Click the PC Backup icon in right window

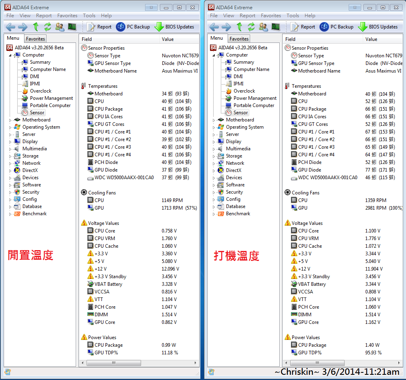pyautogui.click(x=324, y=27)
